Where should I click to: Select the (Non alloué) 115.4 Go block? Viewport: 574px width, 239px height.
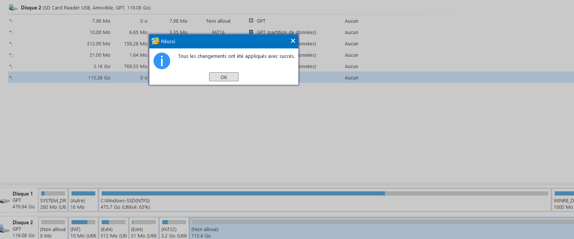[x=381, y=229]
